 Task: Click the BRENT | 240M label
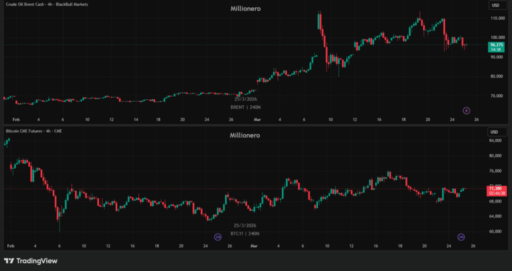245,107
